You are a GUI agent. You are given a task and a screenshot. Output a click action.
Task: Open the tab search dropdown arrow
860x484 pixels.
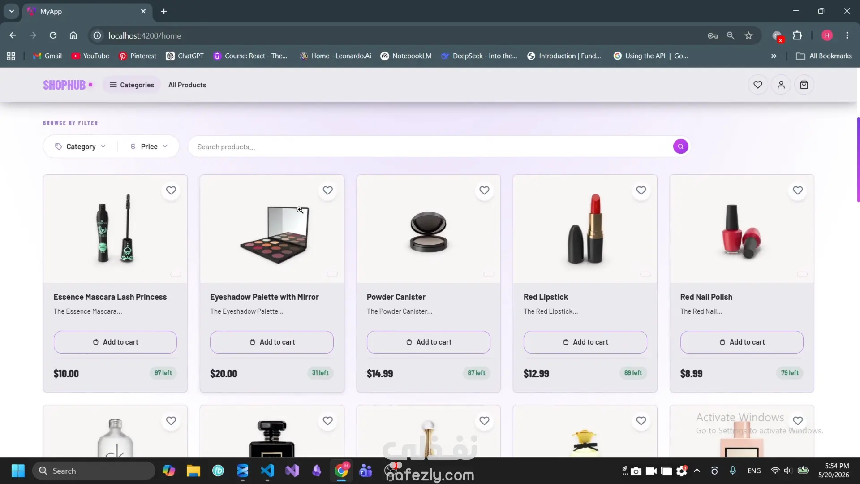(x=12, y=11)
